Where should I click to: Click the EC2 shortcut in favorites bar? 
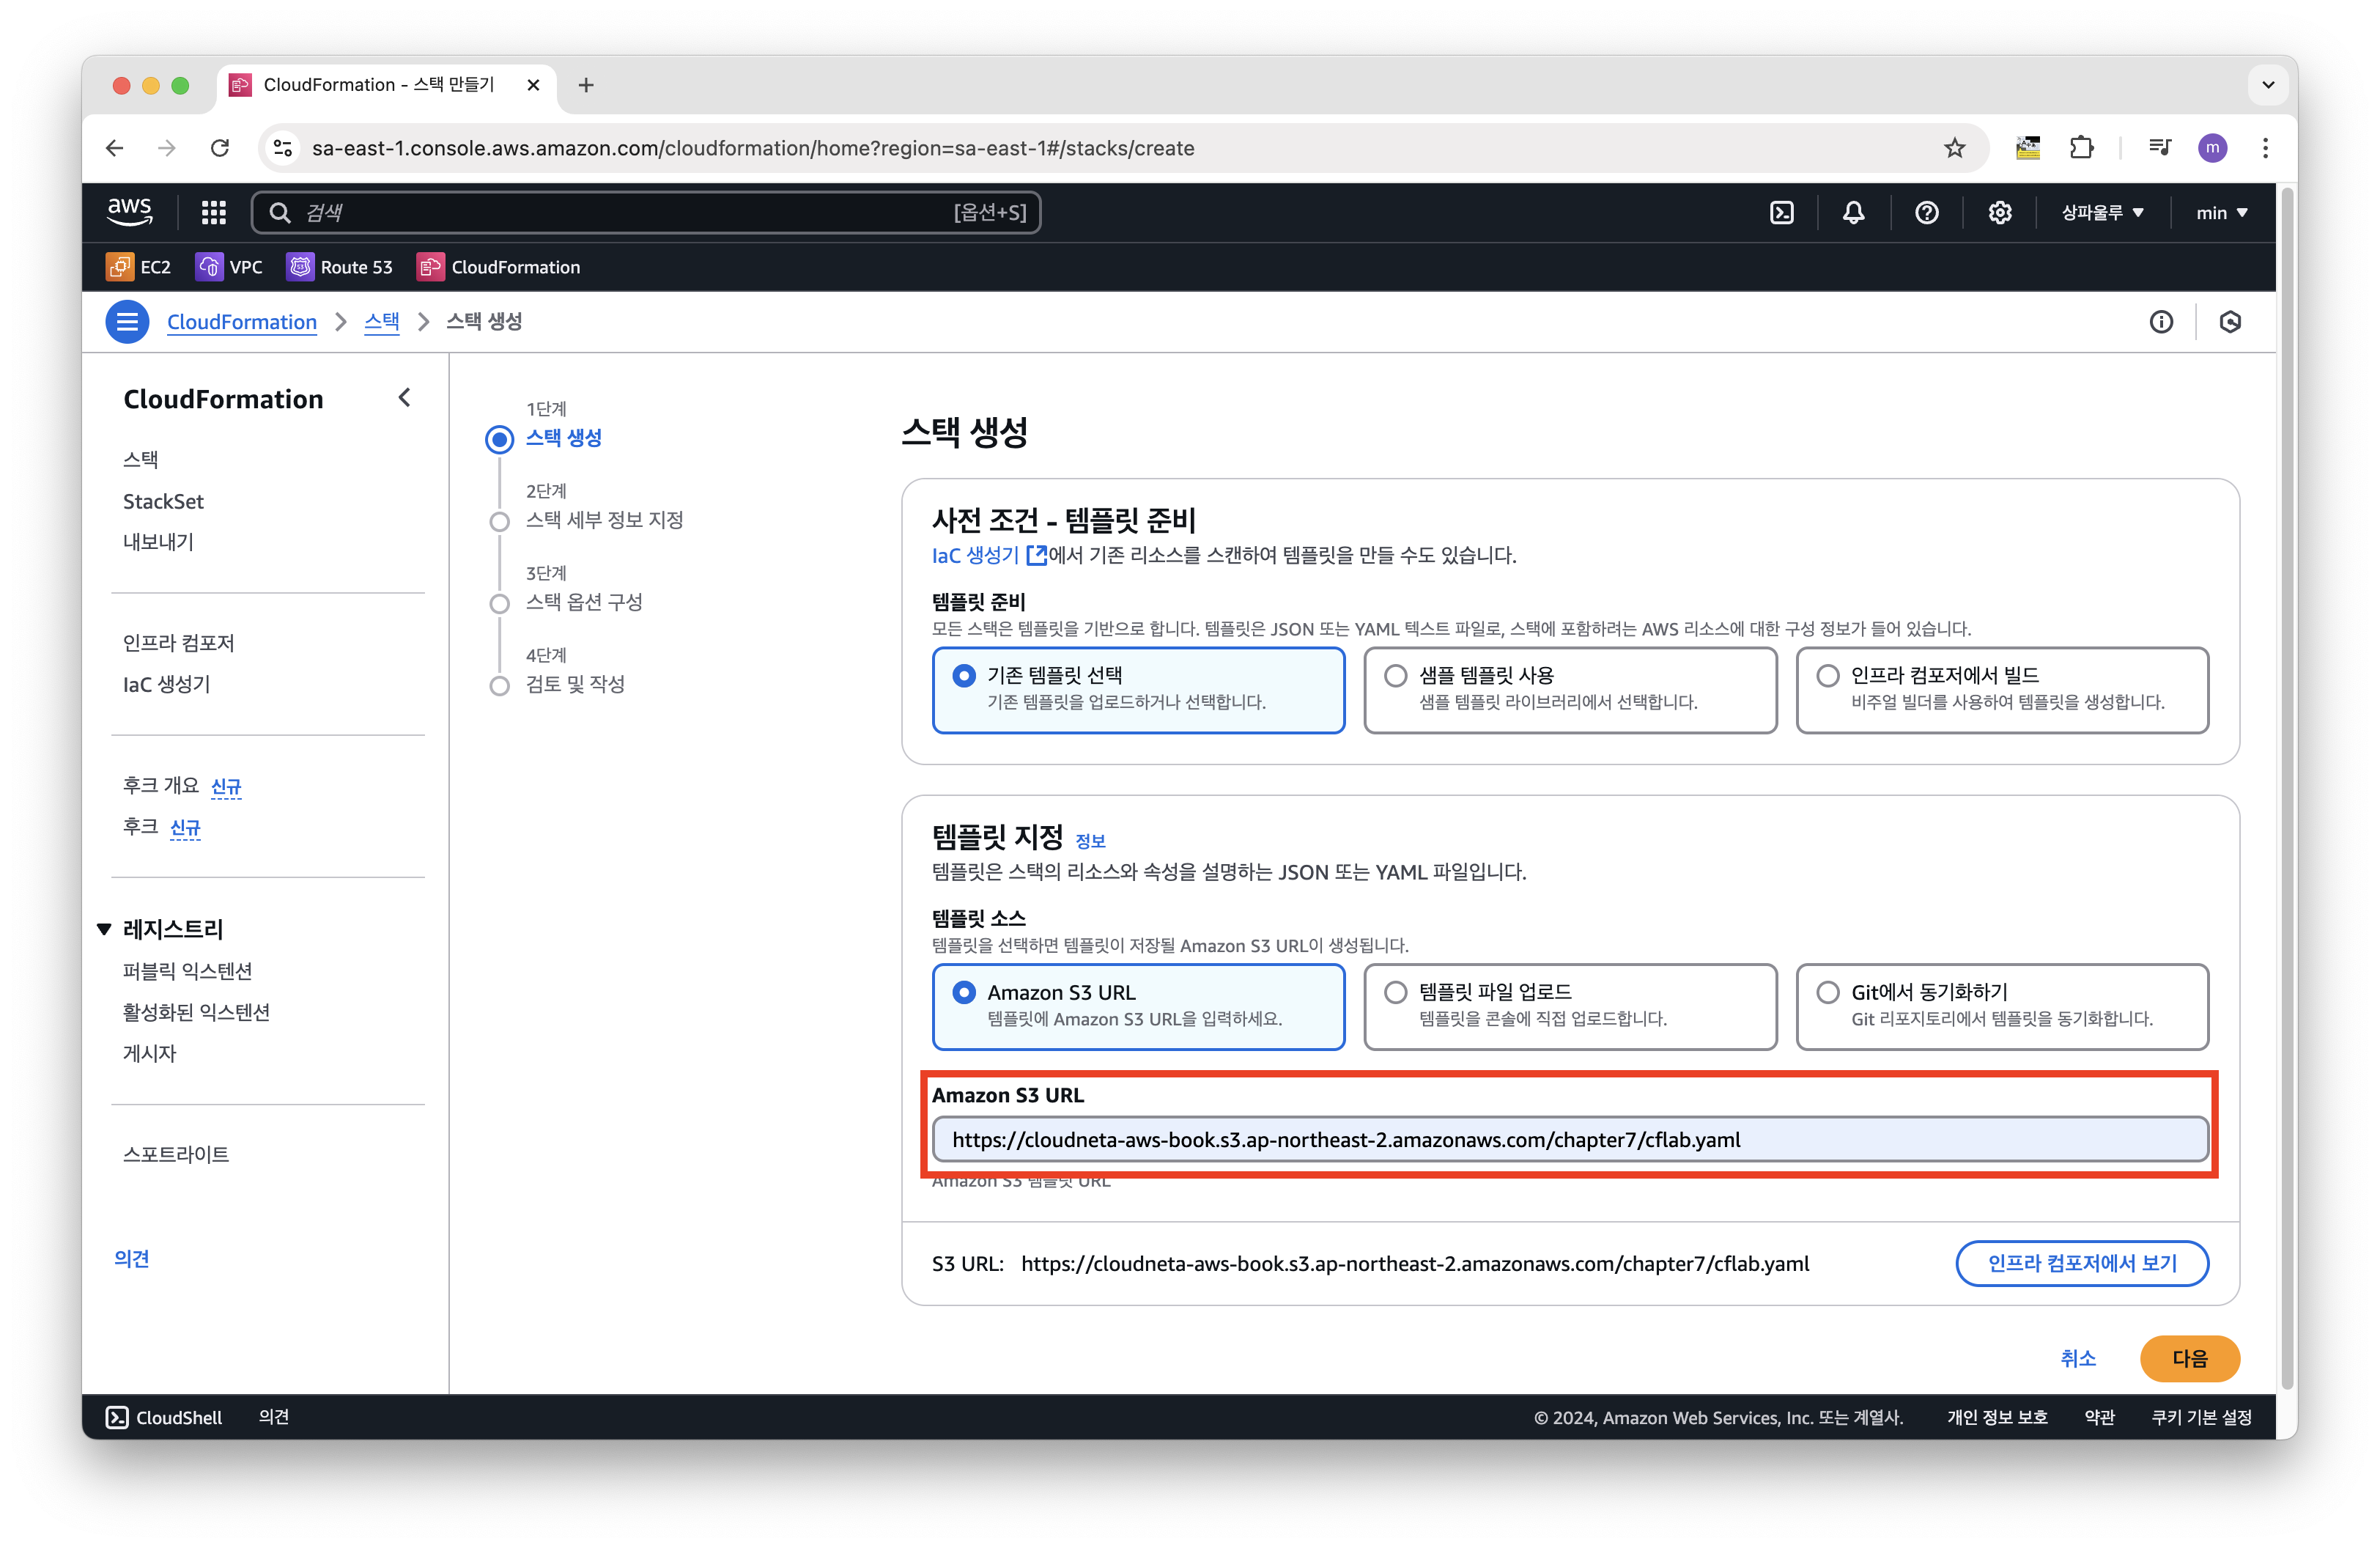coord(139,267)
